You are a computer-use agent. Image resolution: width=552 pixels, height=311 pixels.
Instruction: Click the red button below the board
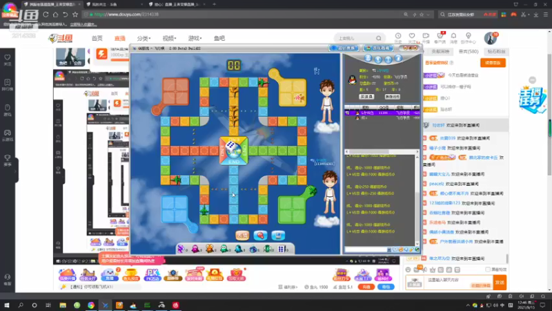pyautogui.click(x=260, y=236)
